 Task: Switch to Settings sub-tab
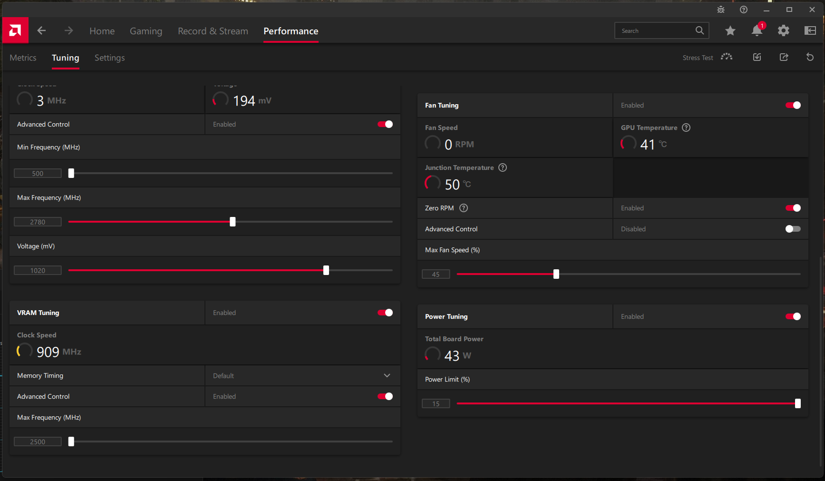coord(110,58)
